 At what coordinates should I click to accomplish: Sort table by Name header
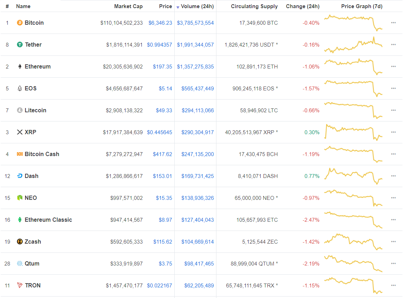23,6
